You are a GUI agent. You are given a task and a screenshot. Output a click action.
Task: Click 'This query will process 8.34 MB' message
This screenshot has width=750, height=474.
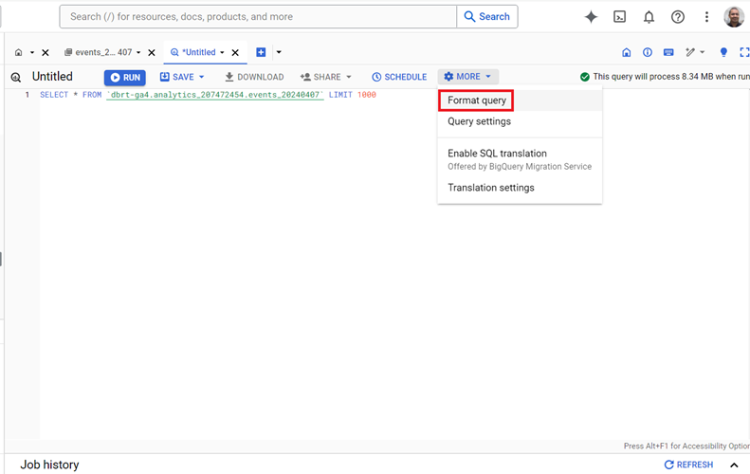click(x=671, y=77)
